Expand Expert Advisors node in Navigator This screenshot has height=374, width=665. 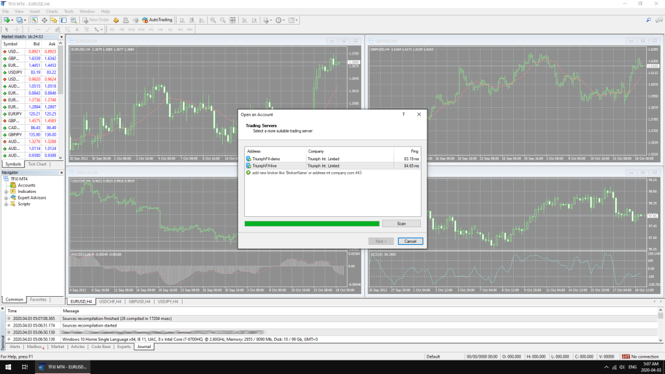tap(6, 198)
